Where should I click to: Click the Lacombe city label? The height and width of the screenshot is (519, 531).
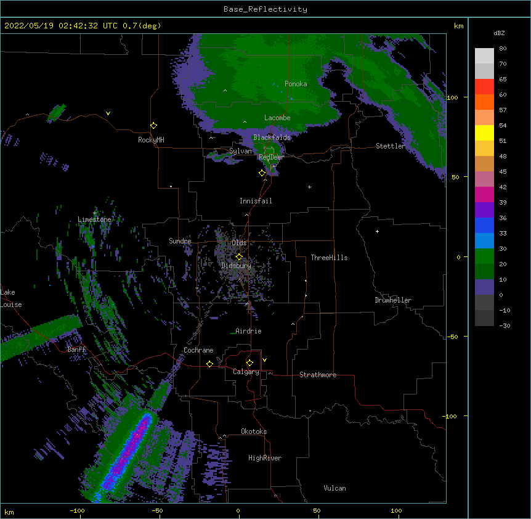tap(277, 118)
